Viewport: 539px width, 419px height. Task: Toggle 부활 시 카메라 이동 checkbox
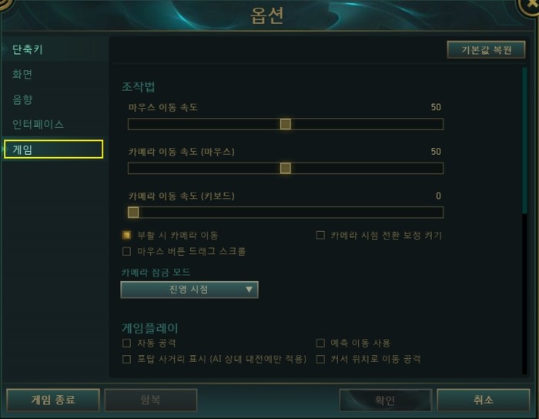(126, 235)
